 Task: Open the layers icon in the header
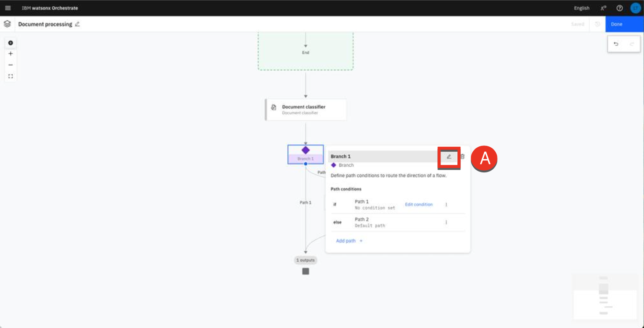point(7,24)
